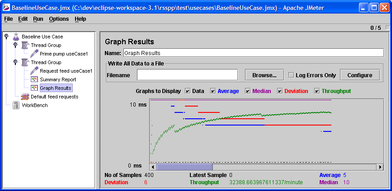
Task: Click the Default feed requests config icon
Action: 25,97
